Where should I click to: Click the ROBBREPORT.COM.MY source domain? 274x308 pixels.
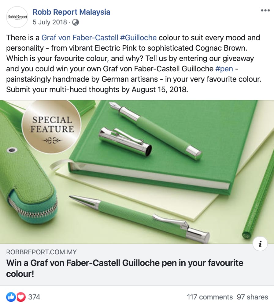point(41,252)
